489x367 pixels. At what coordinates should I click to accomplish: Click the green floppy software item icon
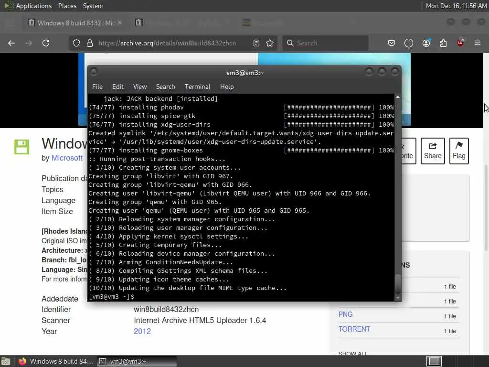click(22, 147)
